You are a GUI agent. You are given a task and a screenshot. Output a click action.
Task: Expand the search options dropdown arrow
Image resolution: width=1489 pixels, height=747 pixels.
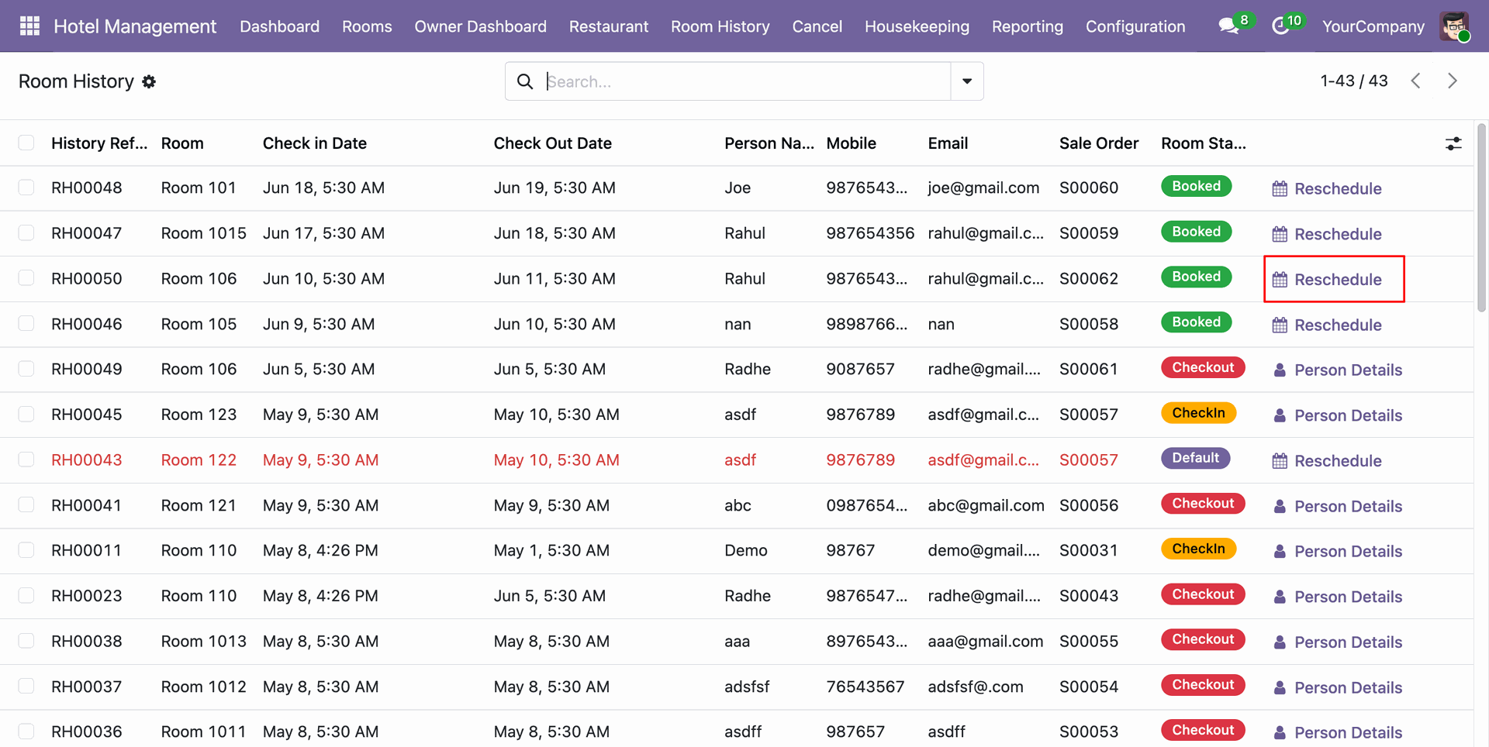tap(967, 81)
